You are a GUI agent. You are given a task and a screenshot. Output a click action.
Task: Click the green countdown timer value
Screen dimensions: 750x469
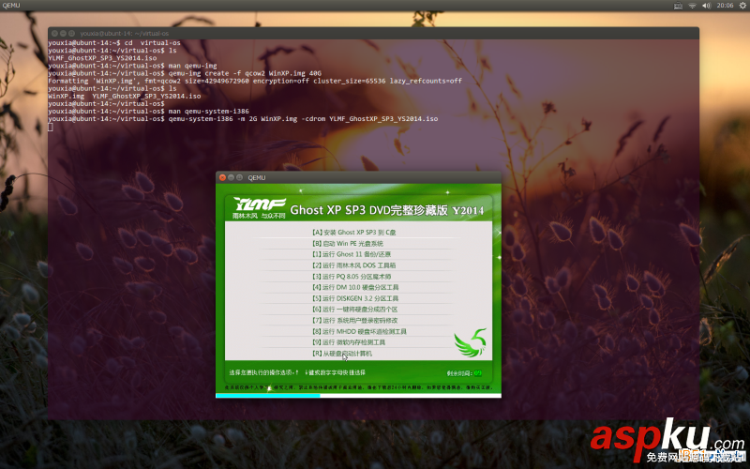(478, 373)
